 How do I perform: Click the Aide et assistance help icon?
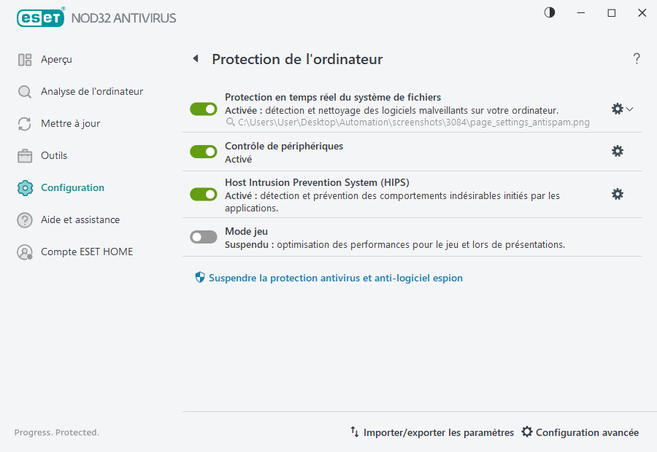click(x=25, y=219)
